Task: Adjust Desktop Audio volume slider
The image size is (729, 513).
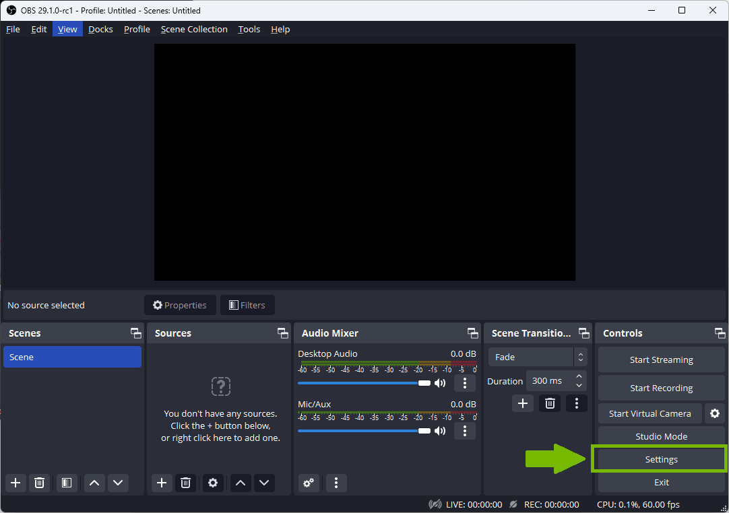Action: 364,383
